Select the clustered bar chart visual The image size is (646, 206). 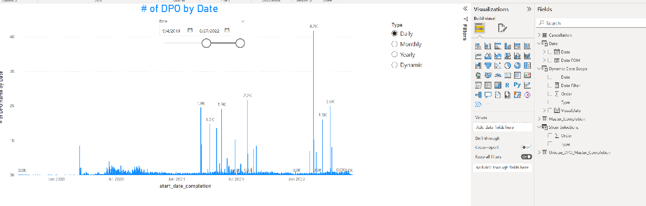pyautogui.click(x=498, y=46)
